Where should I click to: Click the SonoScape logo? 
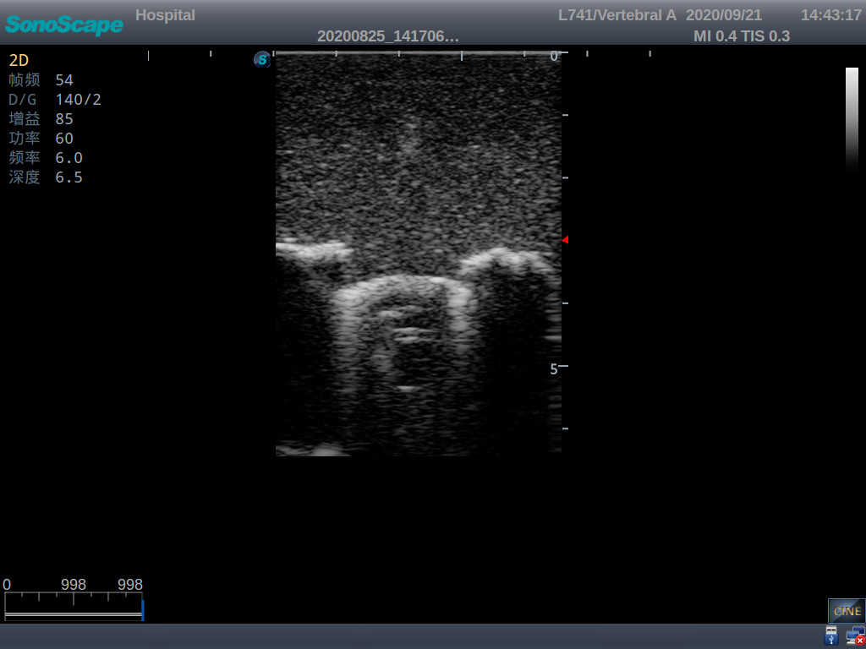coord(63,25)
